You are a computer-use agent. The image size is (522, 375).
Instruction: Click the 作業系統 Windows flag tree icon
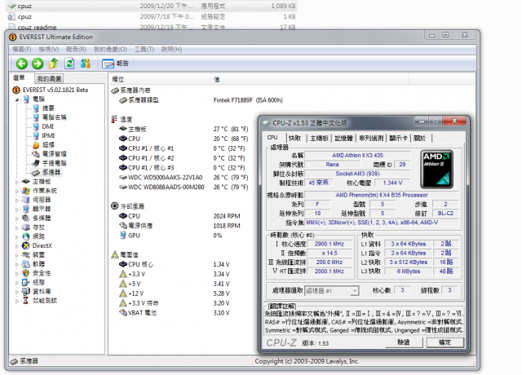pyautogui.click(x=26, y=191)
